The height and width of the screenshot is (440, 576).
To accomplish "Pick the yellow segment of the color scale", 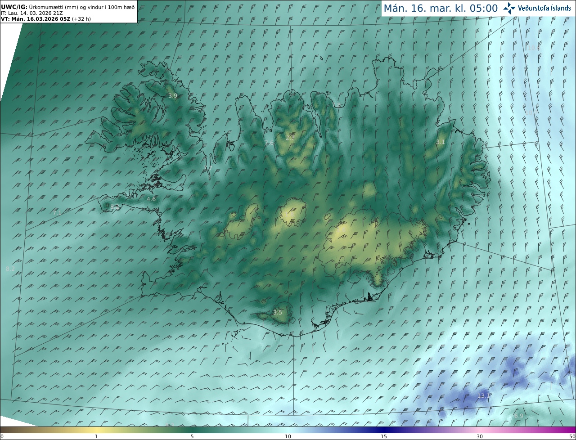I will point(96,430).
